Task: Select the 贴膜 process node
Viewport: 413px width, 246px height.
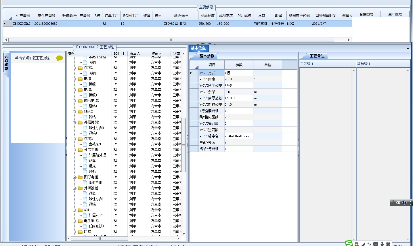Action: tap(92, 161)
